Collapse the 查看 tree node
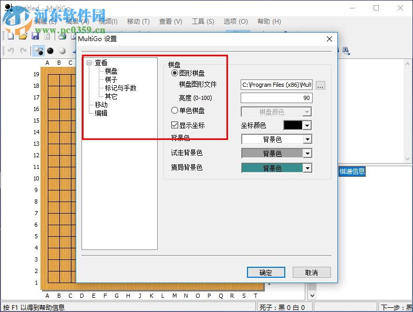Image resolution: width=413 pixels, height=312 pixels. pyautogui.click(x=89, y=63)
